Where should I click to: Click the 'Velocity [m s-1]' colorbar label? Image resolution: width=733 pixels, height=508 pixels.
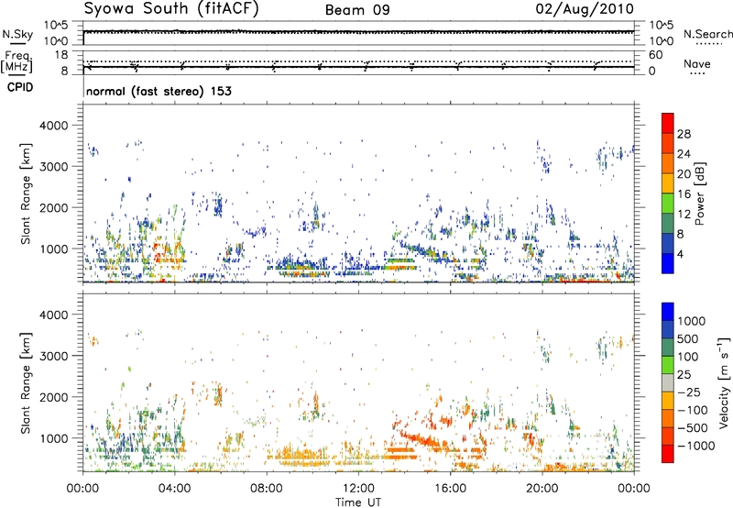tap(724, 383)
